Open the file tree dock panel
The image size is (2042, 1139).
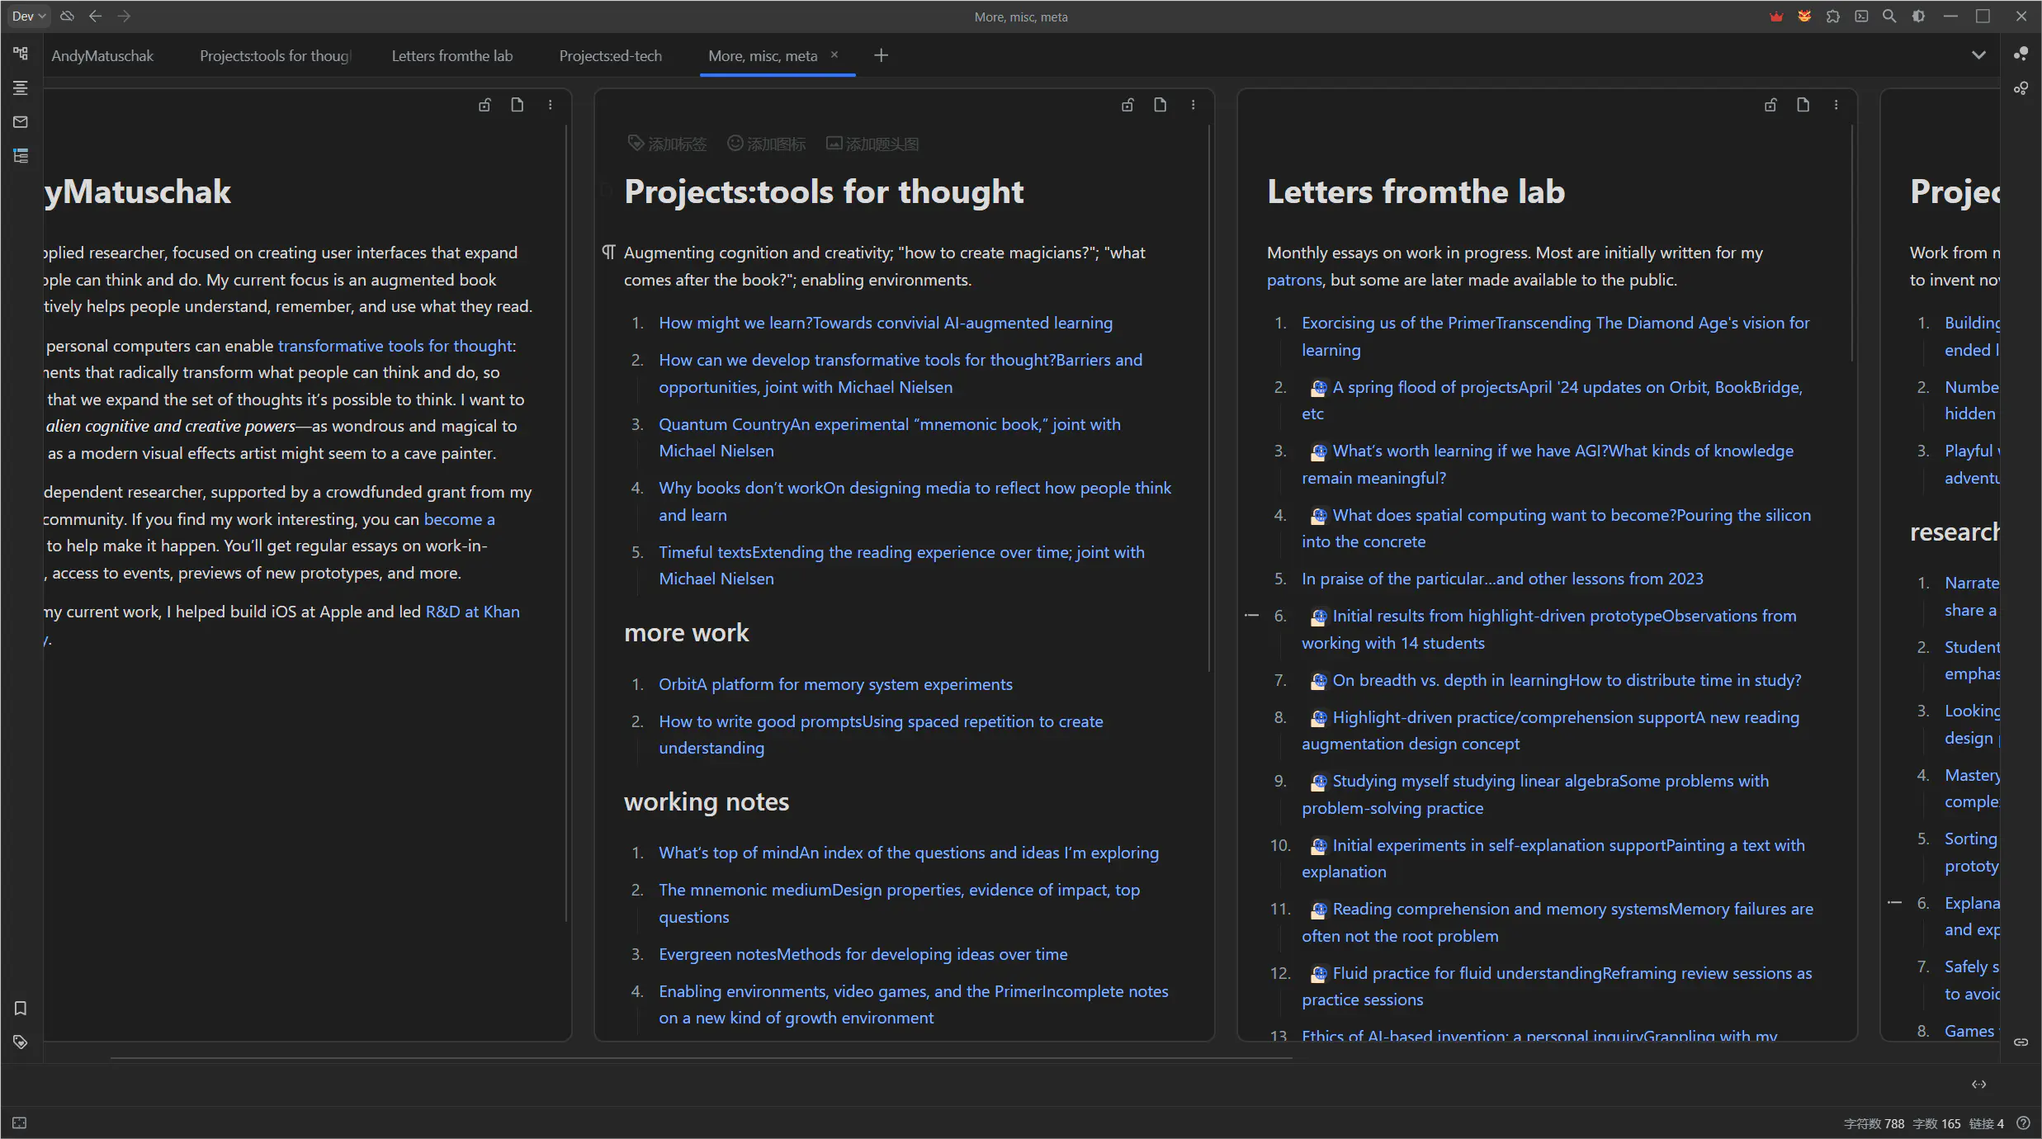21,54
